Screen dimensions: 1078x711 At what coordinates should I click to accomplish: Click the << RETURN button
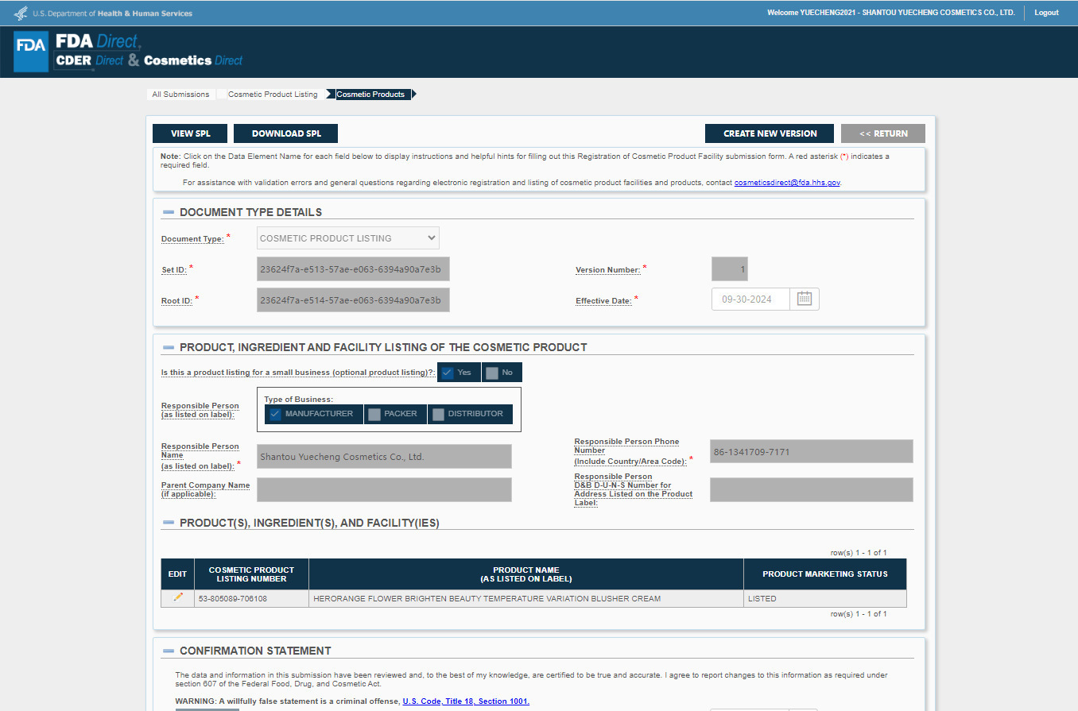[883, 133]
